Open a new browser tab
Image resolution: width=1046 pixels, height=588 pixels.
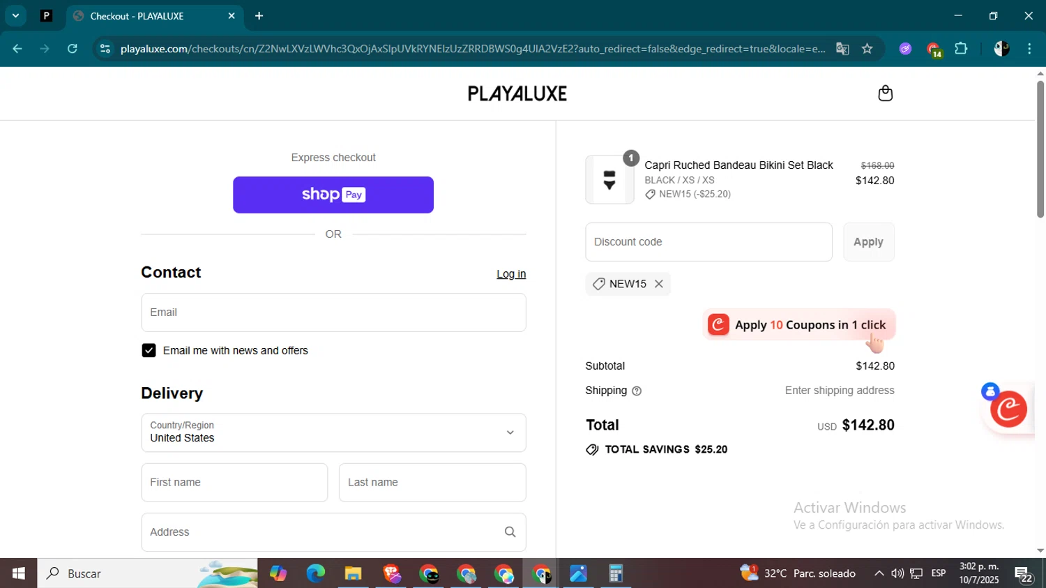point(259,16)
